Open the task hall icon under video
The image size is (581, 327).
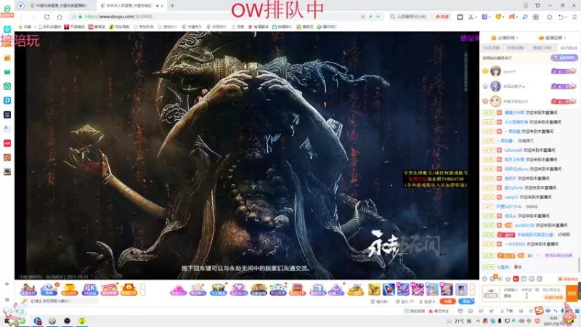(x=28, y=289)
